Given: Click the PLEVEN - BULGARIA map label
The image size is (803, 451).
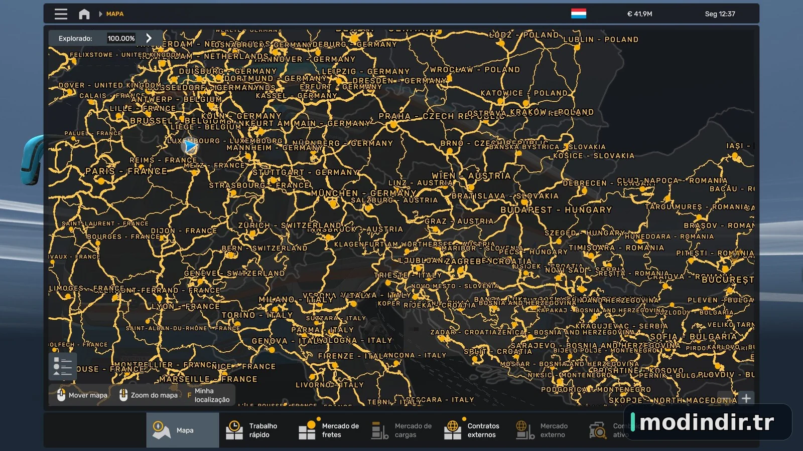Looking at the screenshot, I should [721, 300].
